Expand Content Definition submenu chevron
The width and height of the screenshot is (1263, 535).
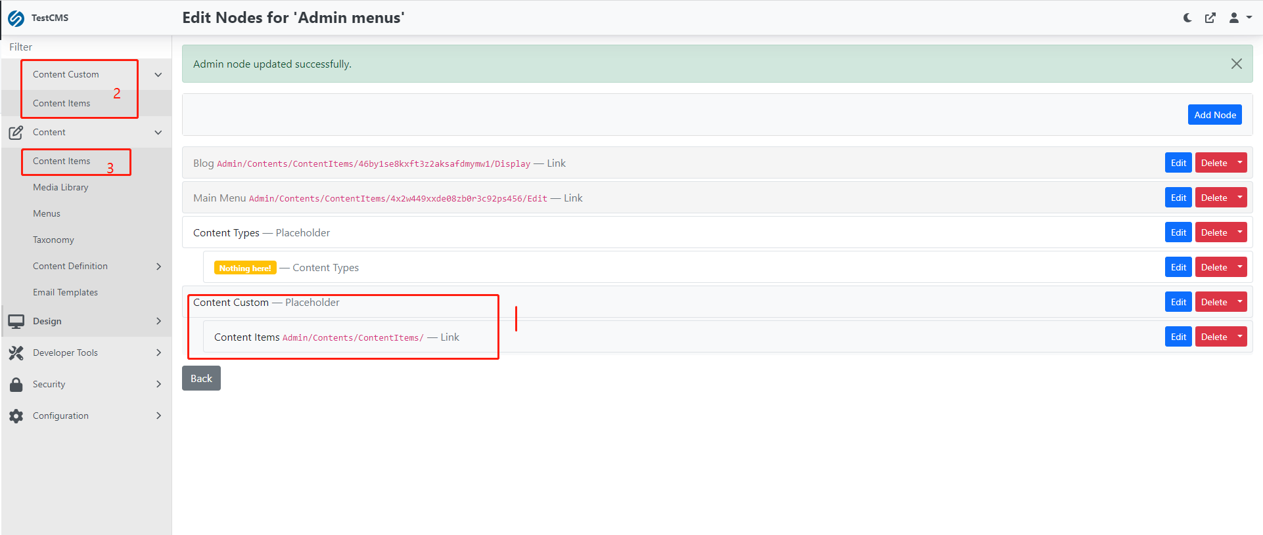pos(158,266)
